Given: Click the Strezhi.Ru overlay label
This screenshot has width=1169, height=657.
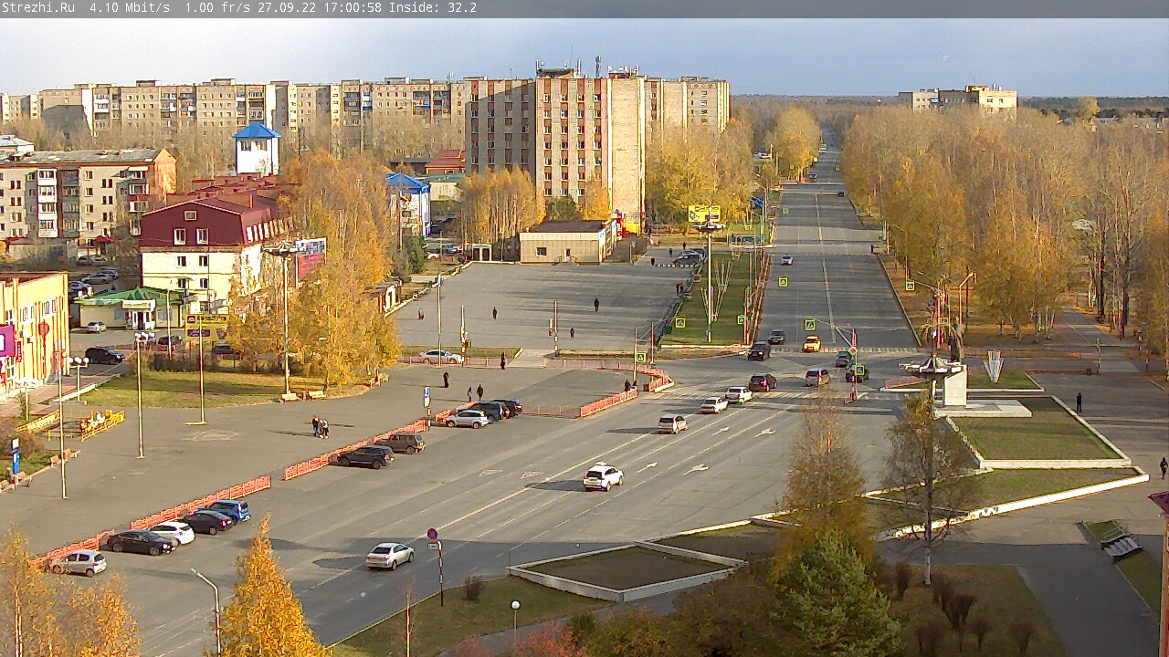Looking at the screenshot, I should click(38, 7).
